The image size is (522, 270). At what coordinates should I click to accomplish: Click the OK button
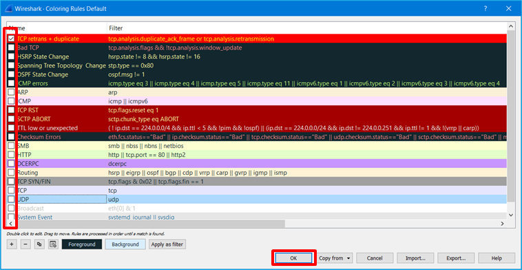click(x=293, y=258)
